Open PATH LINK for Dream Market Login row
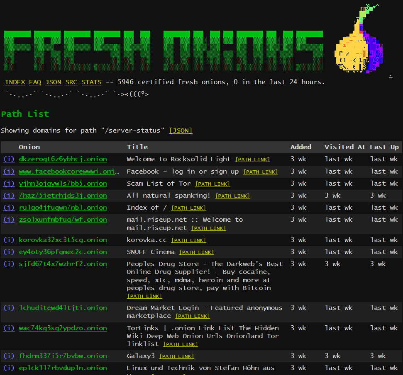Screen dimensions: 403x375 click(x=193, y=317)
